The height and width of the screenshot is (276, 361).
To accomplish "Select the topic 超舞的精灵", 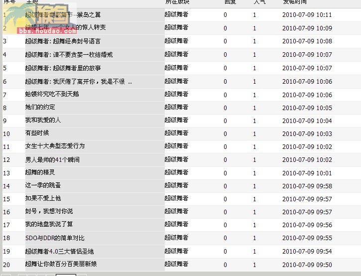I will [x=40, y=172].
